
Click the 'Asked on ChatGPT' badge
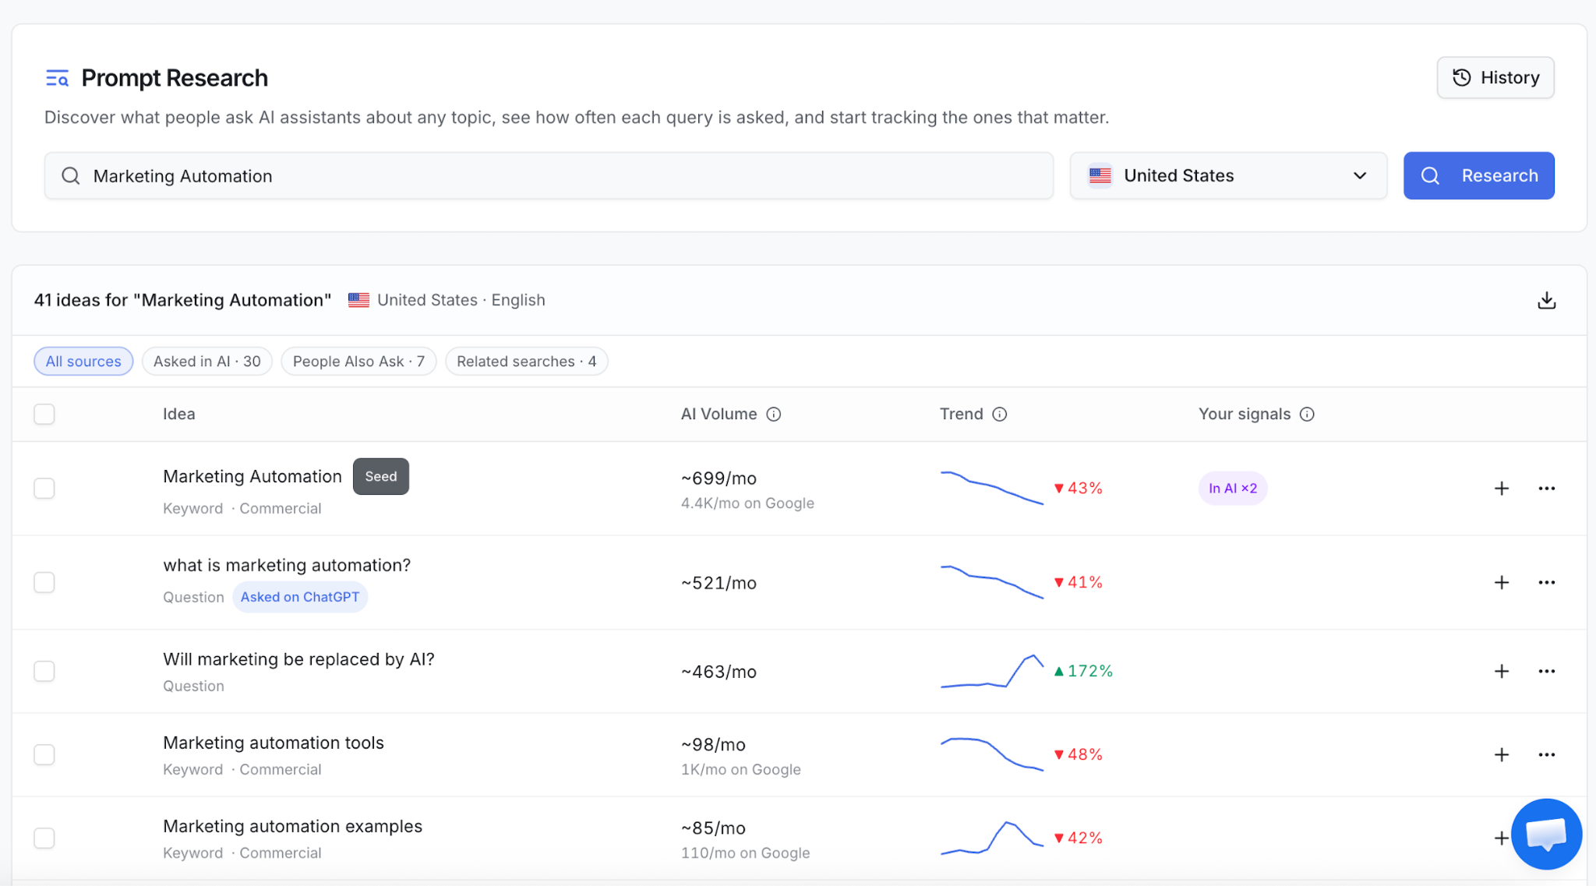coord(300,597)
